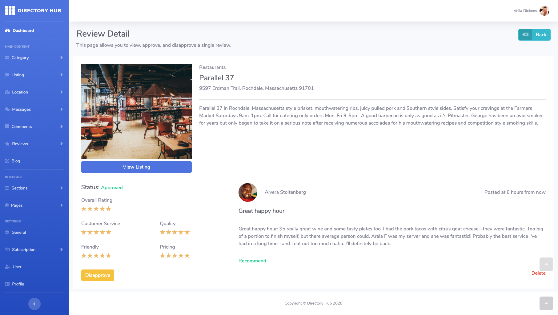Click the Profile ID card icon

coord(7,284)
